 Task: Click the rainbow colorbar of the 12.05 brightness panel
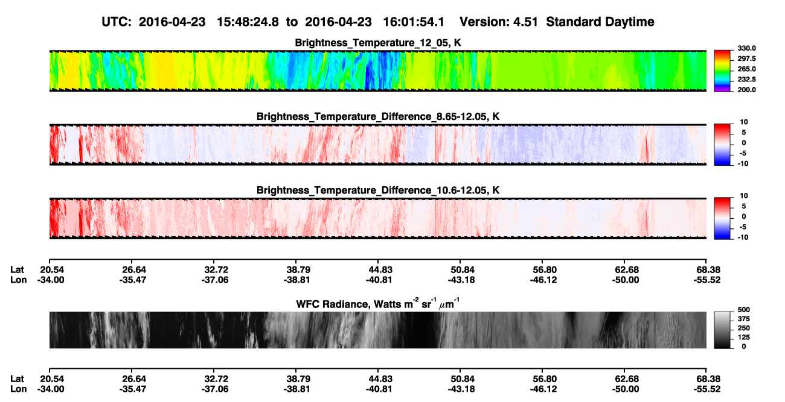point(723,71)
